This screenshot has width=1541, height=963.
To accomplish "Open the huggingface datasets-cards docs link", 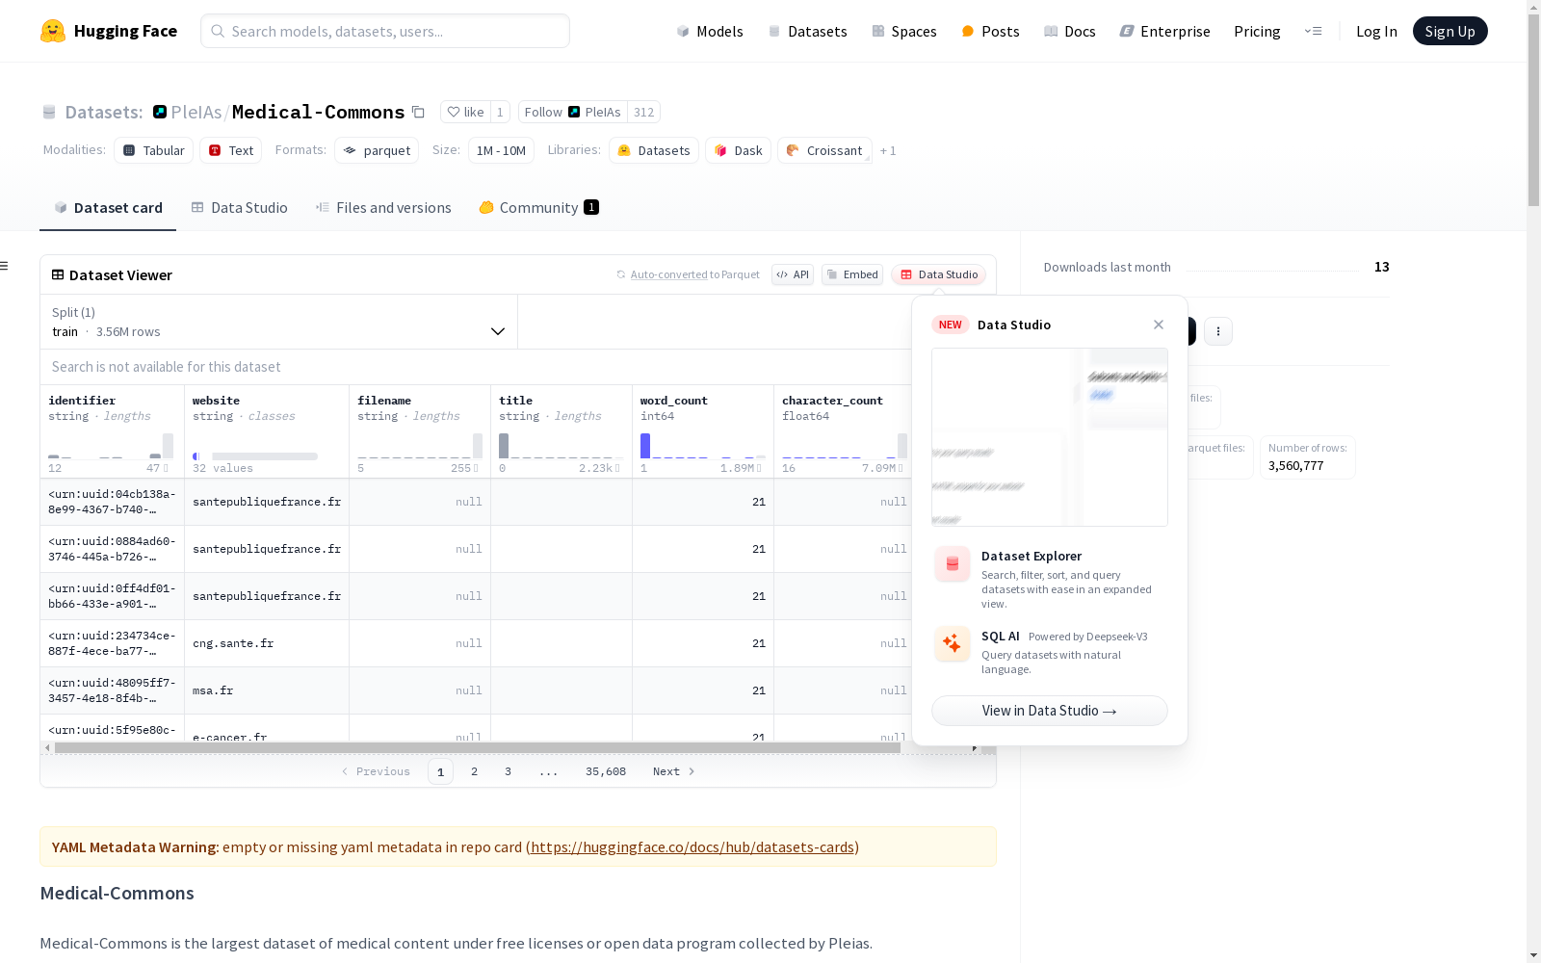I will [x=692, y=847].
